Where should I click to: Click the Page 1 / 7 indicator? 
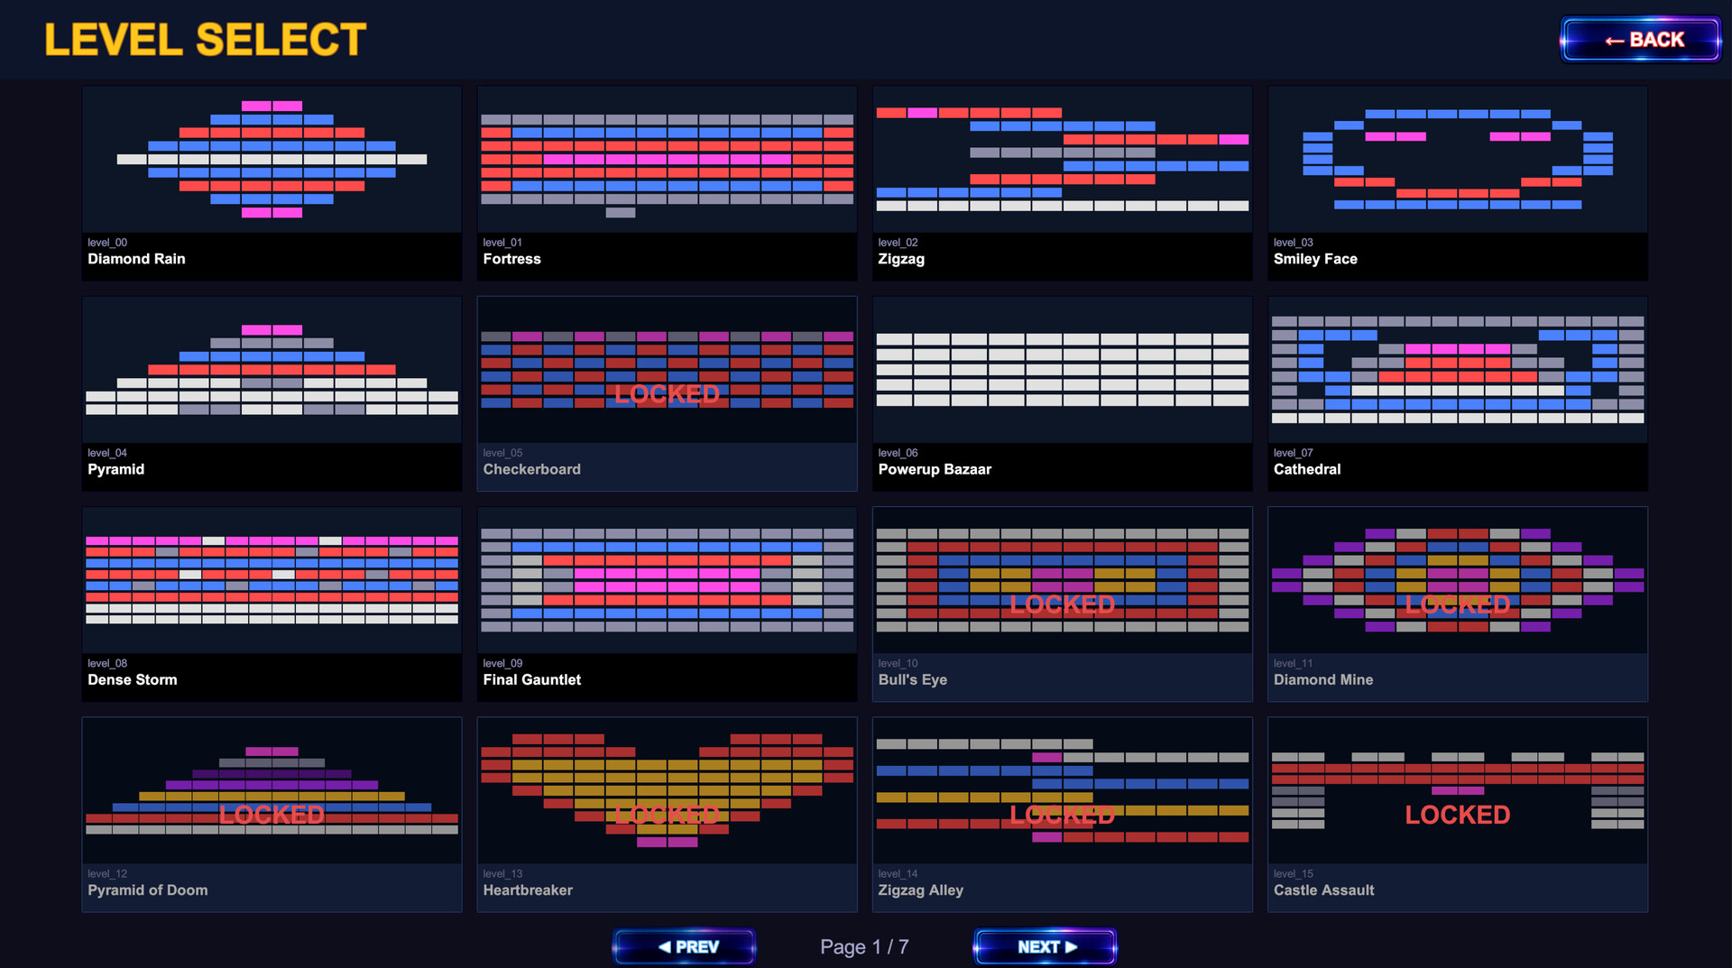tap(863, 946)
